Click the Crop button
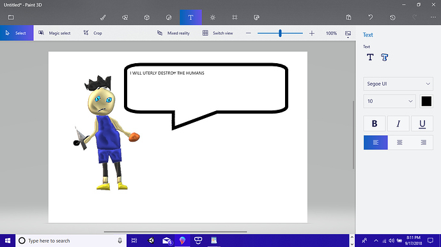Screen dimensions: 441x247 (93, 33)
